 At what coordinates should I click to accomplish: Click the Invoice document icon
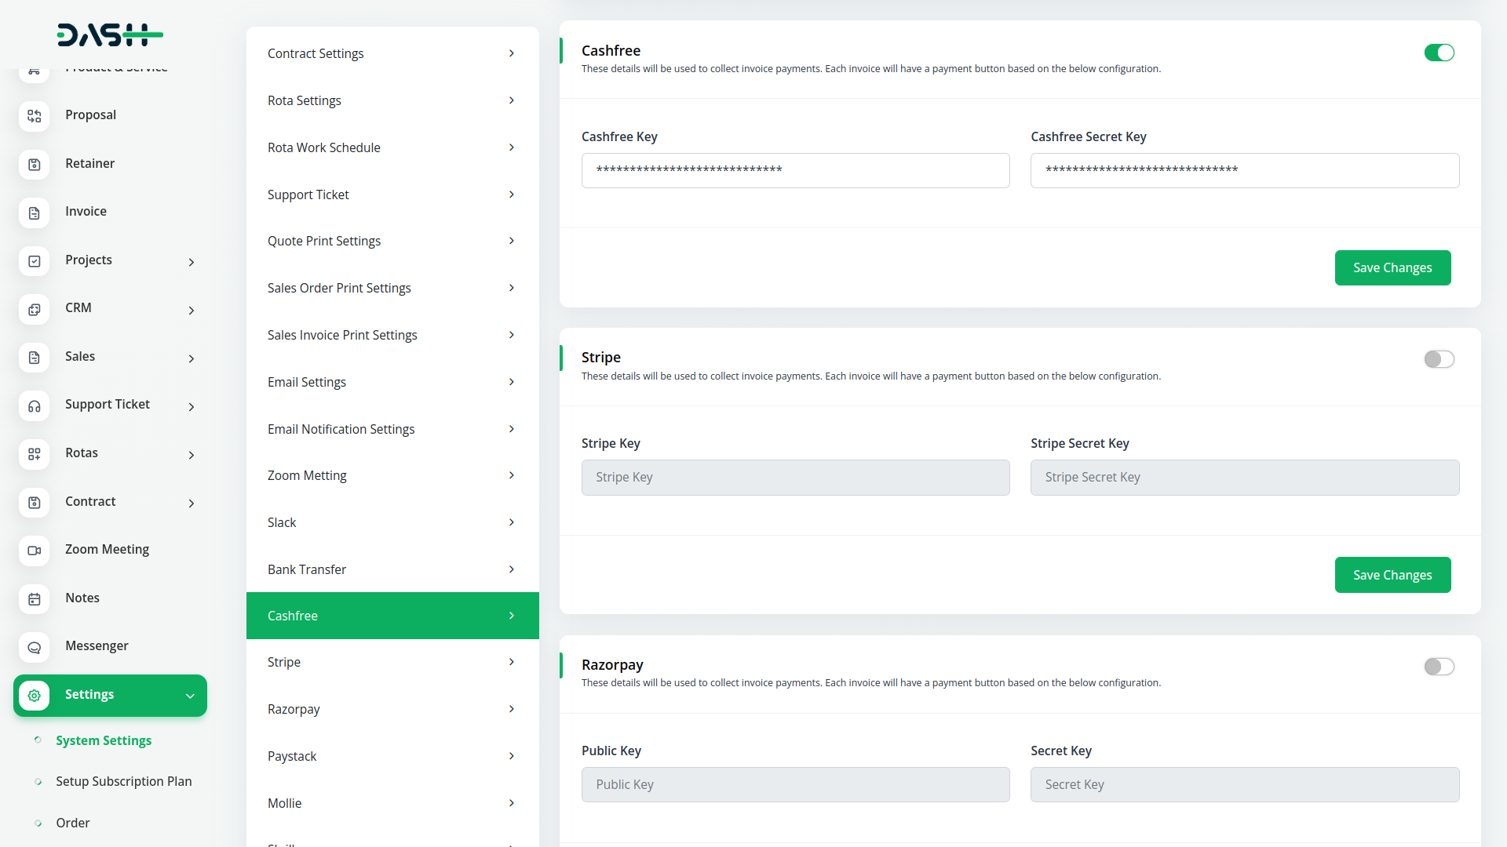coord(34,213)
